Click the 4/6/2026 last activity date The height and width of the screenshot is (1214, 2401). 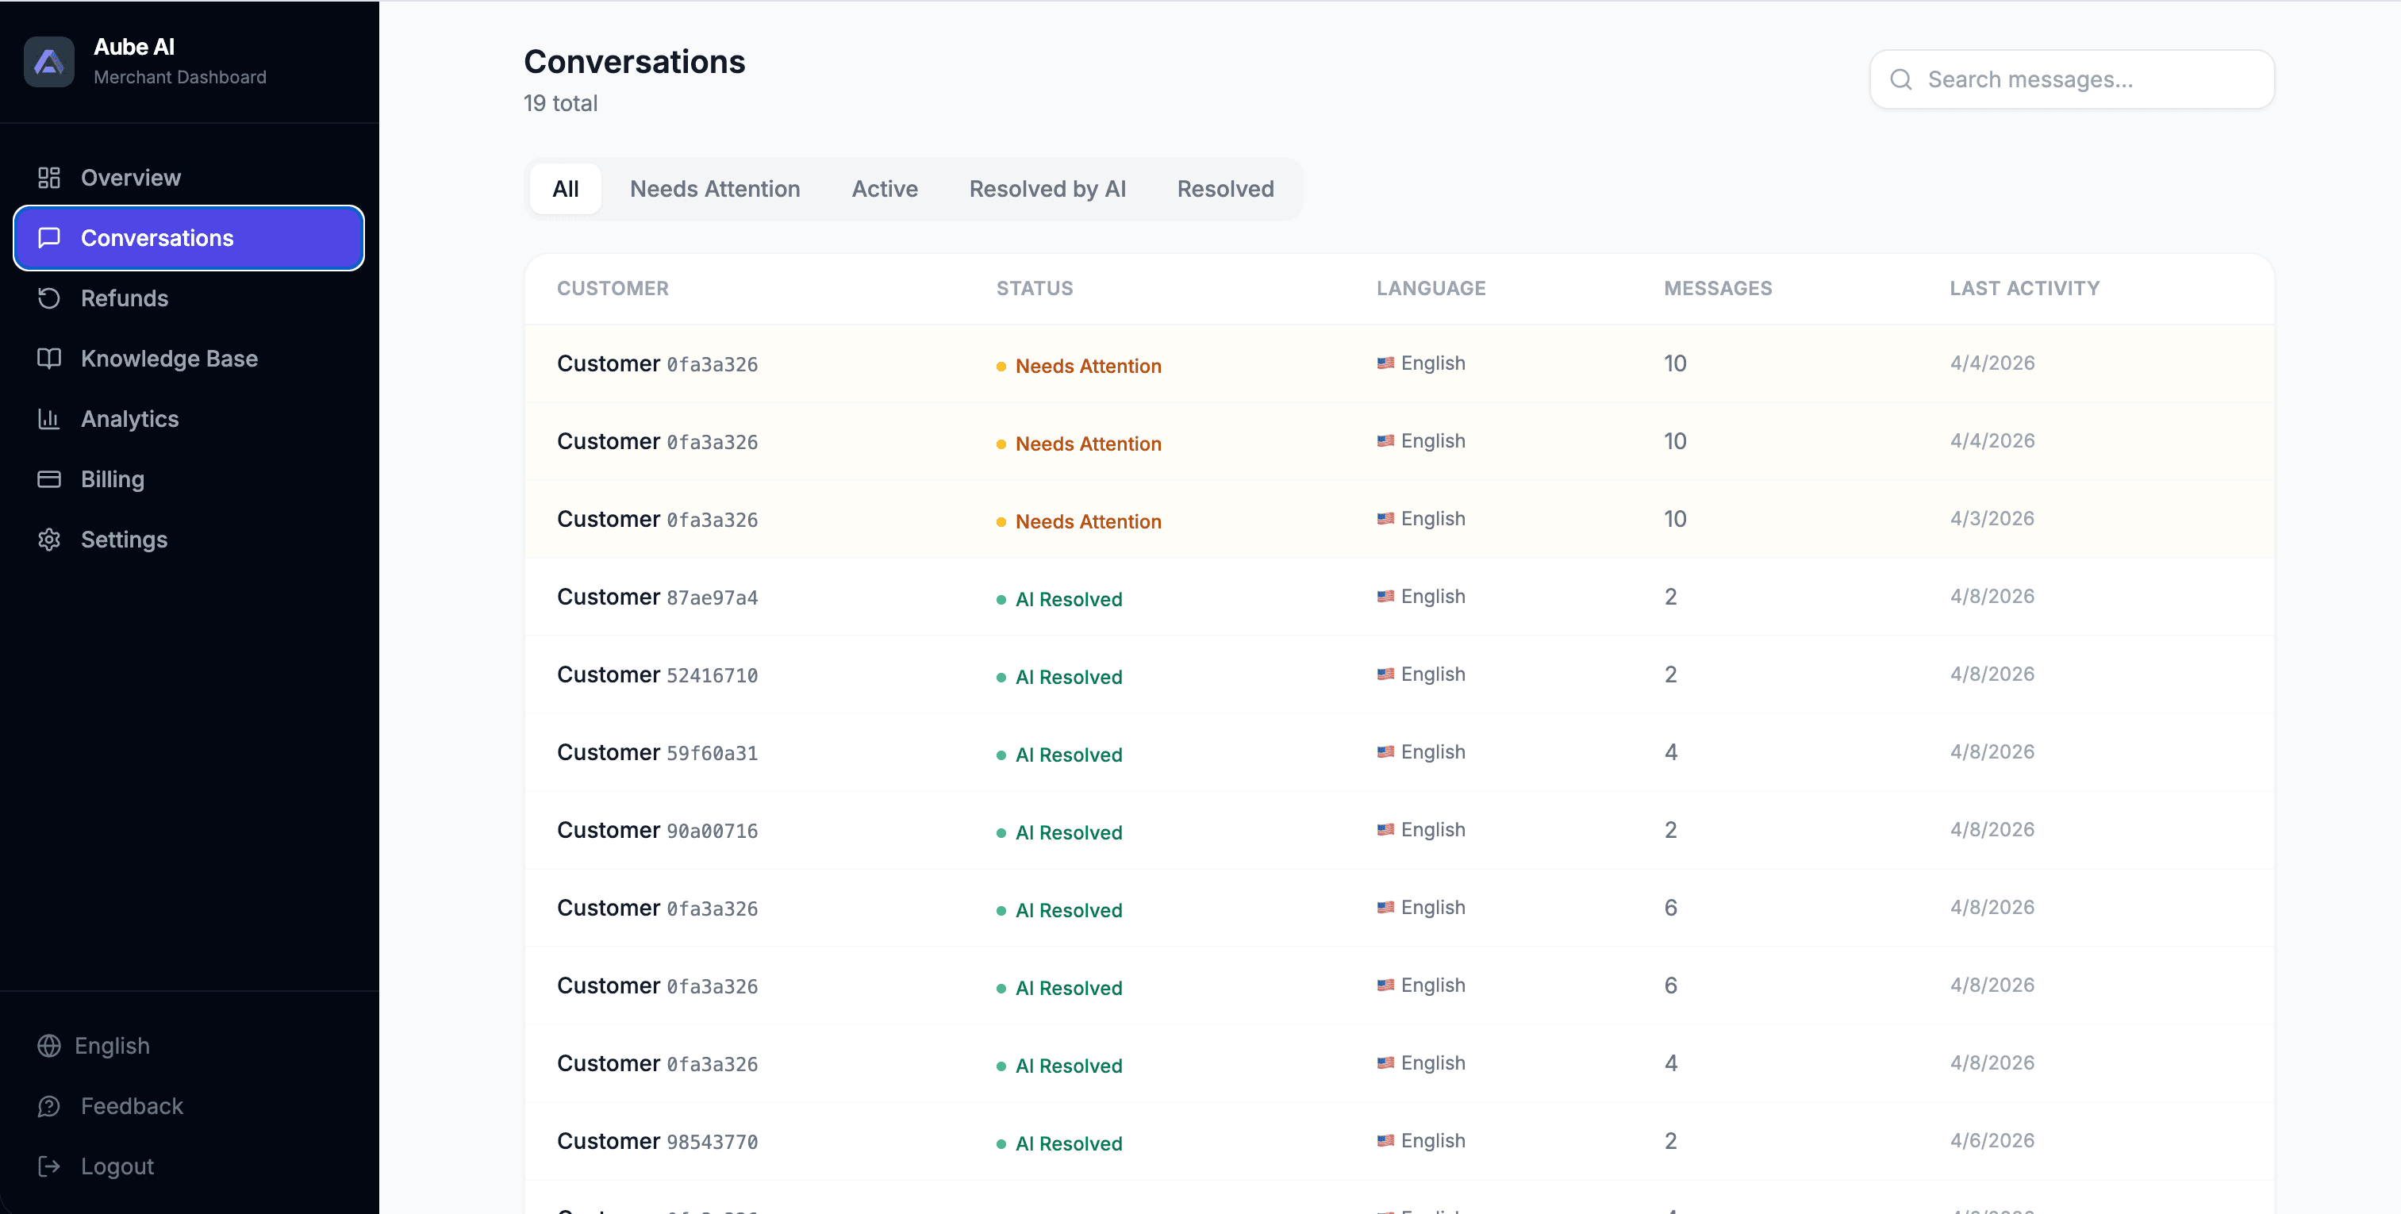(x=1992, y=1140)
